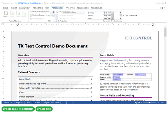Click the version info icon
Image resolution: width=168 pixels, height=113 pixels.
166,3
